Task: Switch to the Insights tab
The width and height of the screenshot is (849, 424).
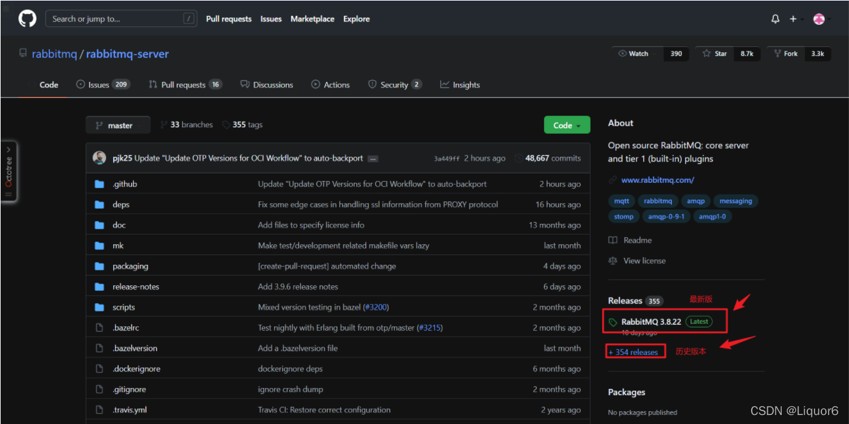Action: point(460,84)
